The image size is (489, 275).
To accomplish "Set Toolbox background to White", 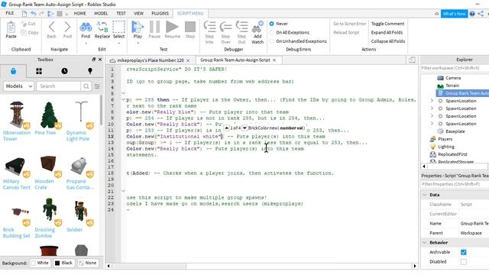I will (x=40, y=263).
